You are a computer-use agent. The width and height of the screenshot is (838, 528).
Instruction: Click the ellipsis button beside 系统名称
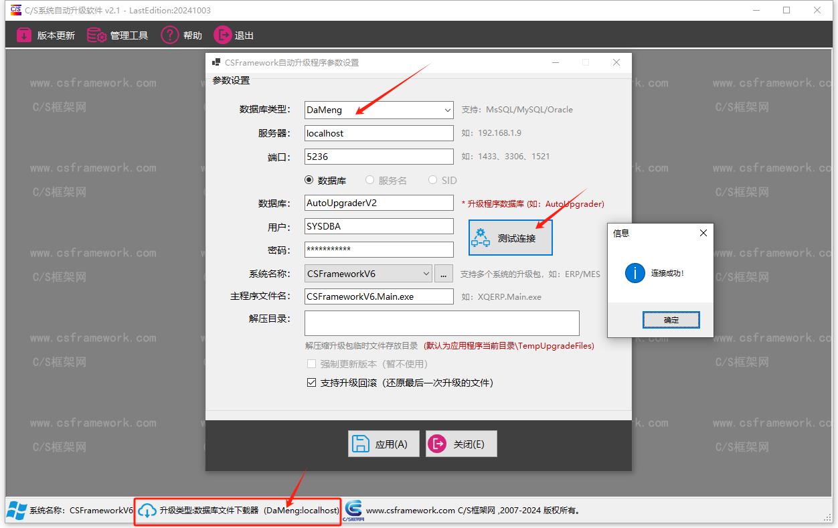pos(444,274)
